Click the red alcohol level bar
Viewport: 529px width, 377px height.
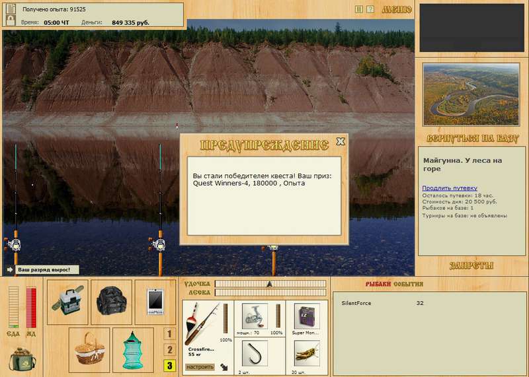(31, 307)
